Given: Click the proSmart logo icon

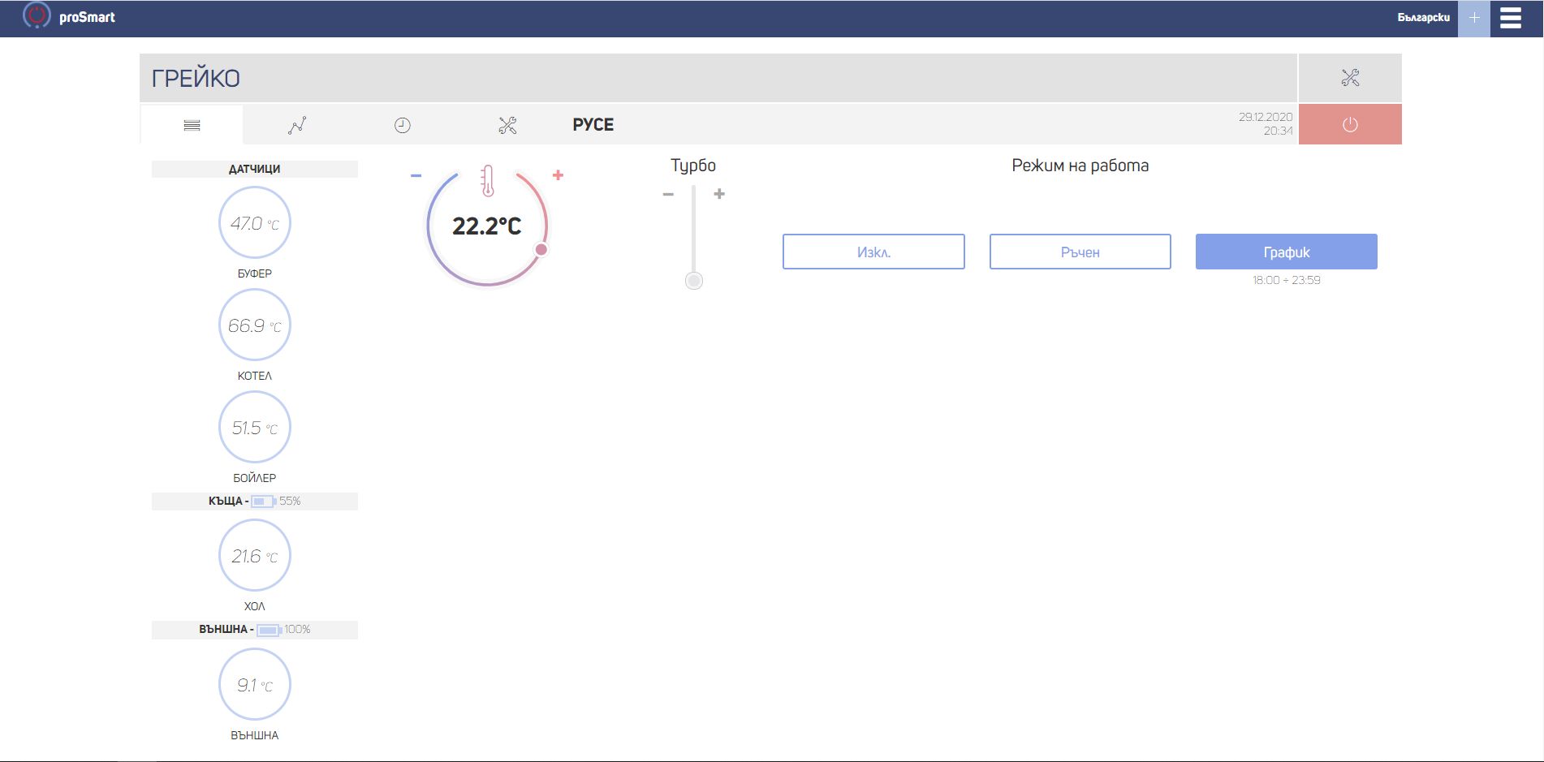Looking at the screenshot, I should pos(37,15).
